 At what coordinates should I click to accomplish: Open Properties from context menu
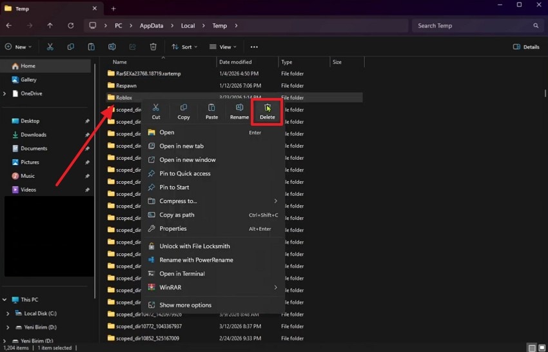213,229
